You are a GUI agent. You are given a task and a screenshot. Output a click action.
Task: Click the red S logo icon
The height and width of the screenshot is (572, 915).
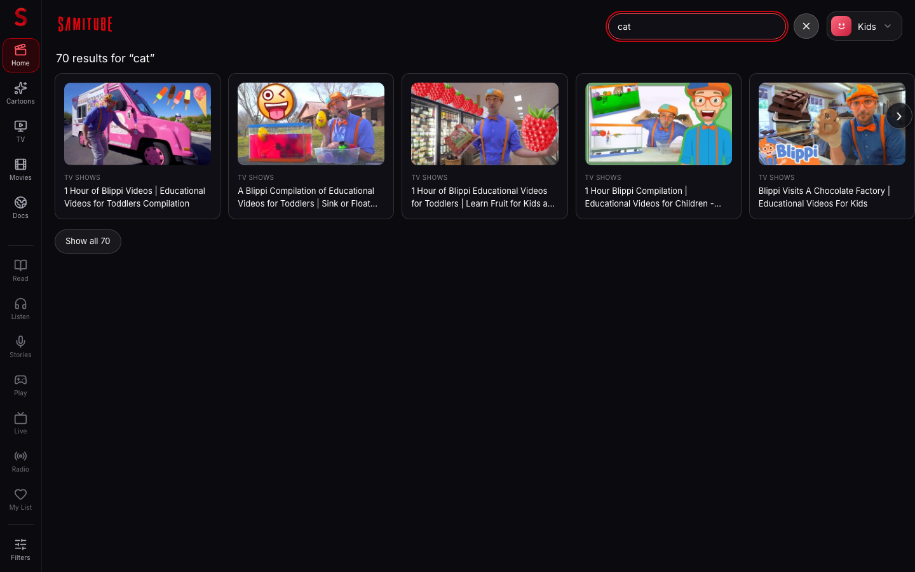pyautogui.click(x=20, y=17)
